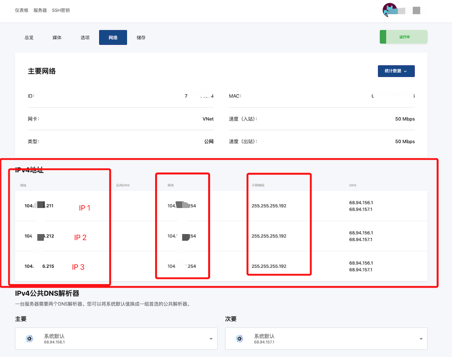The height and width of the screenshot is (357, 452).
Task: Open the 选项 tab
Action: click(x=85, y=38)
